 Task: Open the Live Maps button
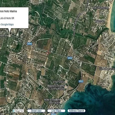click(56, 111)
